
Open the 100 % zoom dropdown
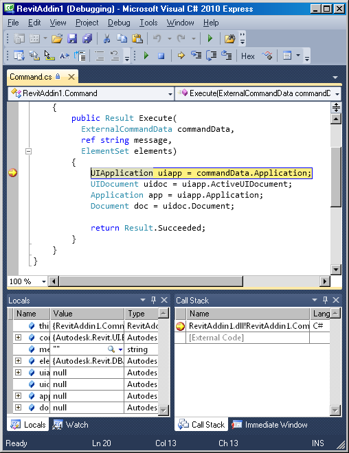[x=44, y=281]
